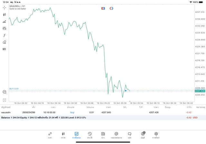Open the ประวัติ (history) tab
The height and width of the screenshot is (144, 206).
coord(89,135)
